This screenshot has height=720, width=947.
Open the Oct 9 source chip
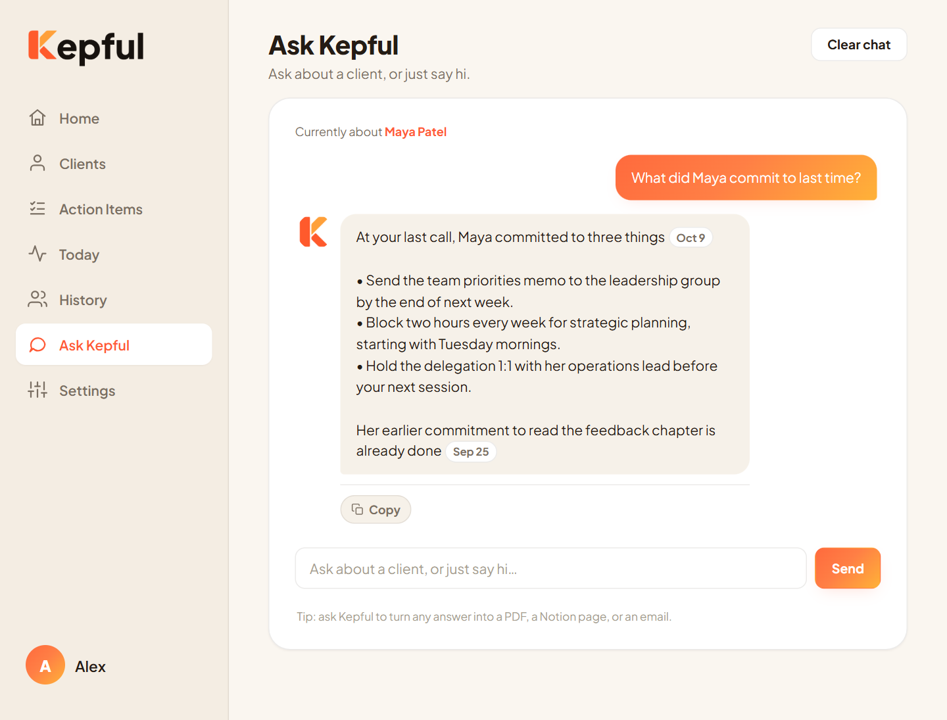coord(691,238)
